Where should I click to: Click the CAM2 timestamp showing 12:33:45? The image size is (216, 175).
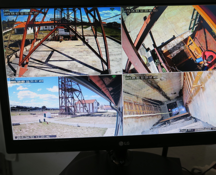point(141,11)
